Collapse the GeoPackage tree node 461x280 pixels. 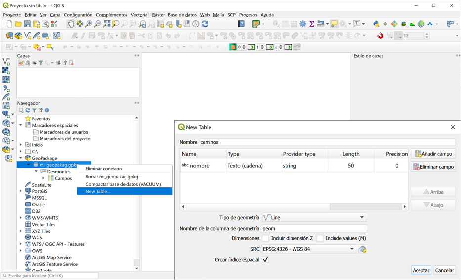[21, 158]
